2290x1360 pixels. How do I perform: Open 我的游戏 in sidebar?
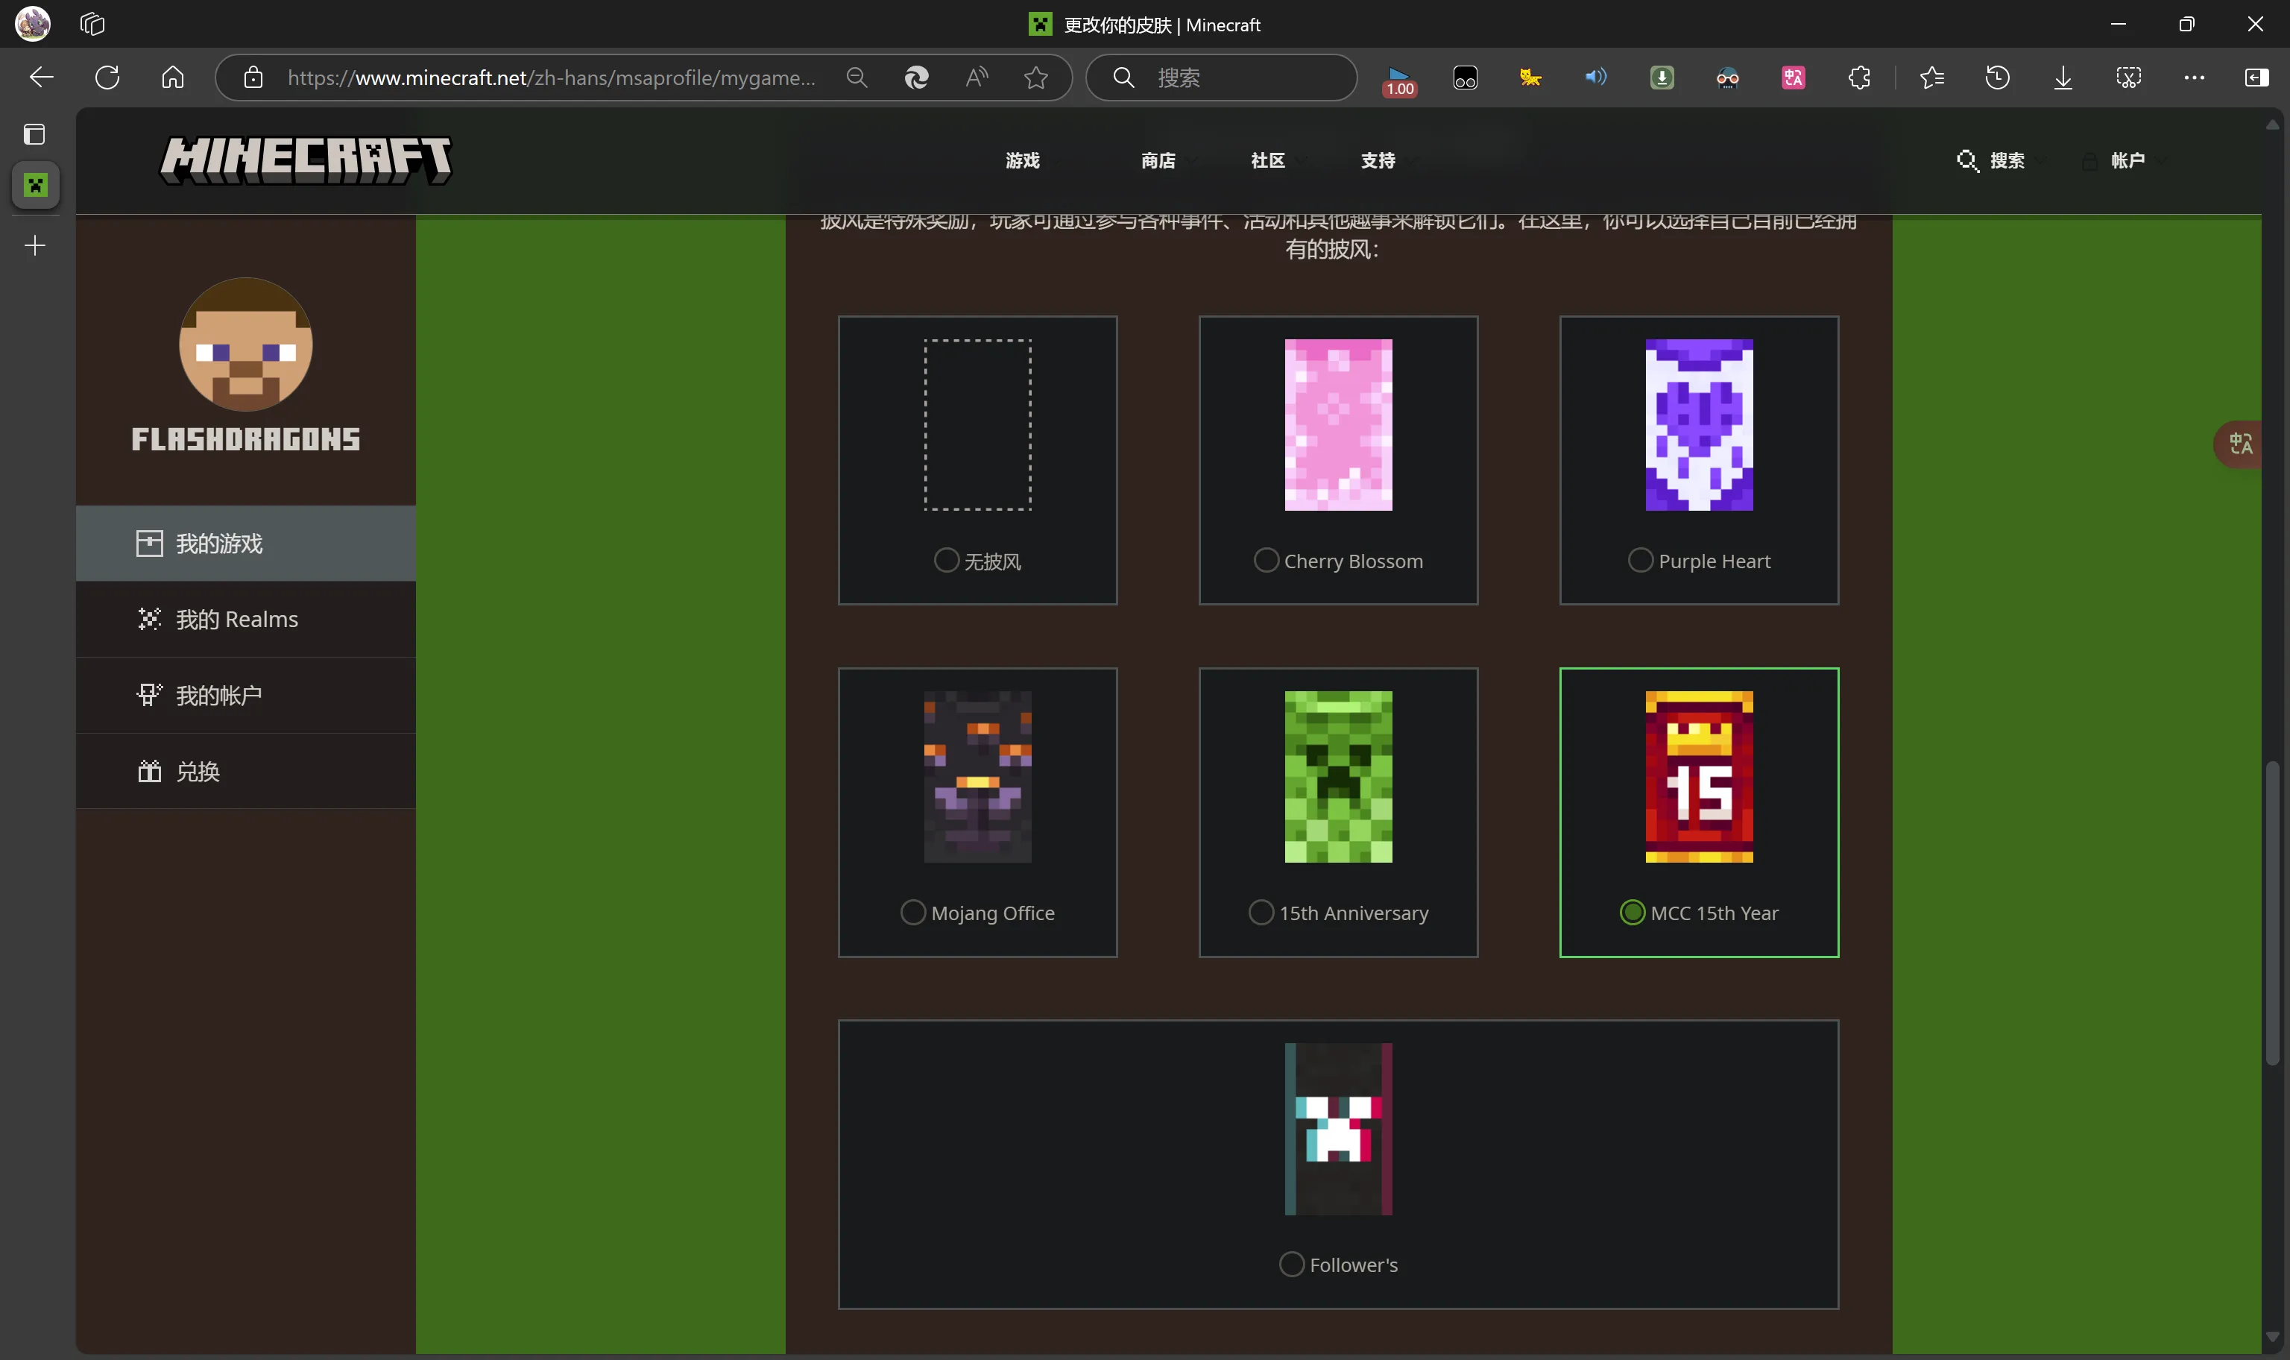coord(245,544)
